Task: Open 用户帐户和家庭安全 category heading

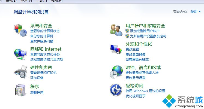Action: click(145, 26)
